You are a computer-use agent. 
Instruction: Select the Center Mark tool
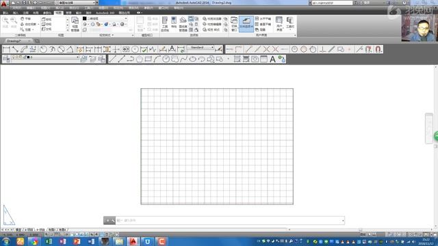pyautogui.click(x=135, y=50)
